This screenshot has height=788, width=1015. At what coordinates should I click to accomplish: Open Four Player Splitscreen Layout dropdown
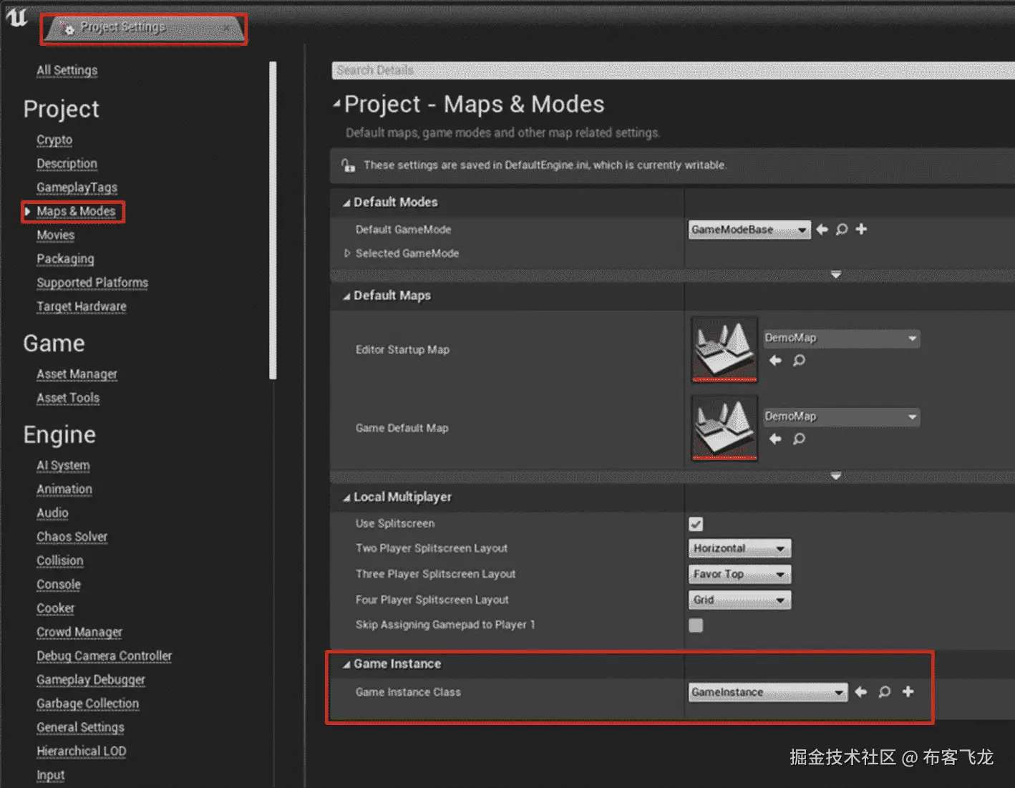739,600
